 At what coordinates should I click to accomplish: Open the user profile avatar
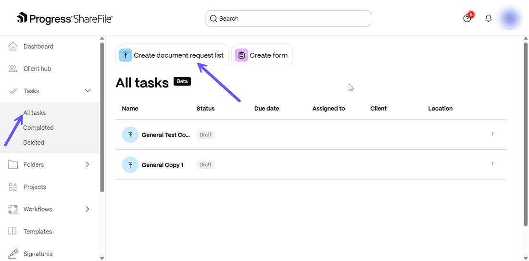pos(510,18)
